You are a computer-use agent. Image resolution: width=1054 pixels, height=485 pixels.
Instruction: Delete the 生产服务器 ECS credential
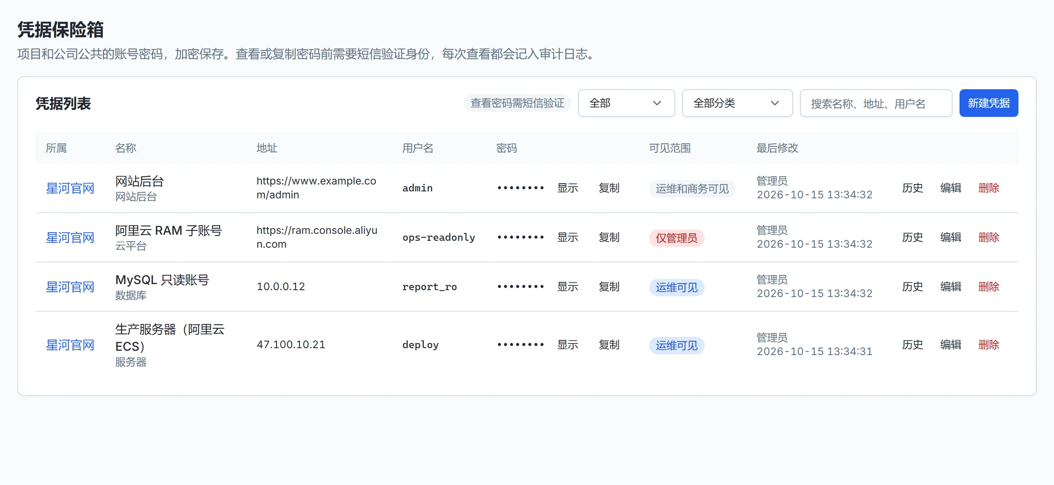(989, 345)
